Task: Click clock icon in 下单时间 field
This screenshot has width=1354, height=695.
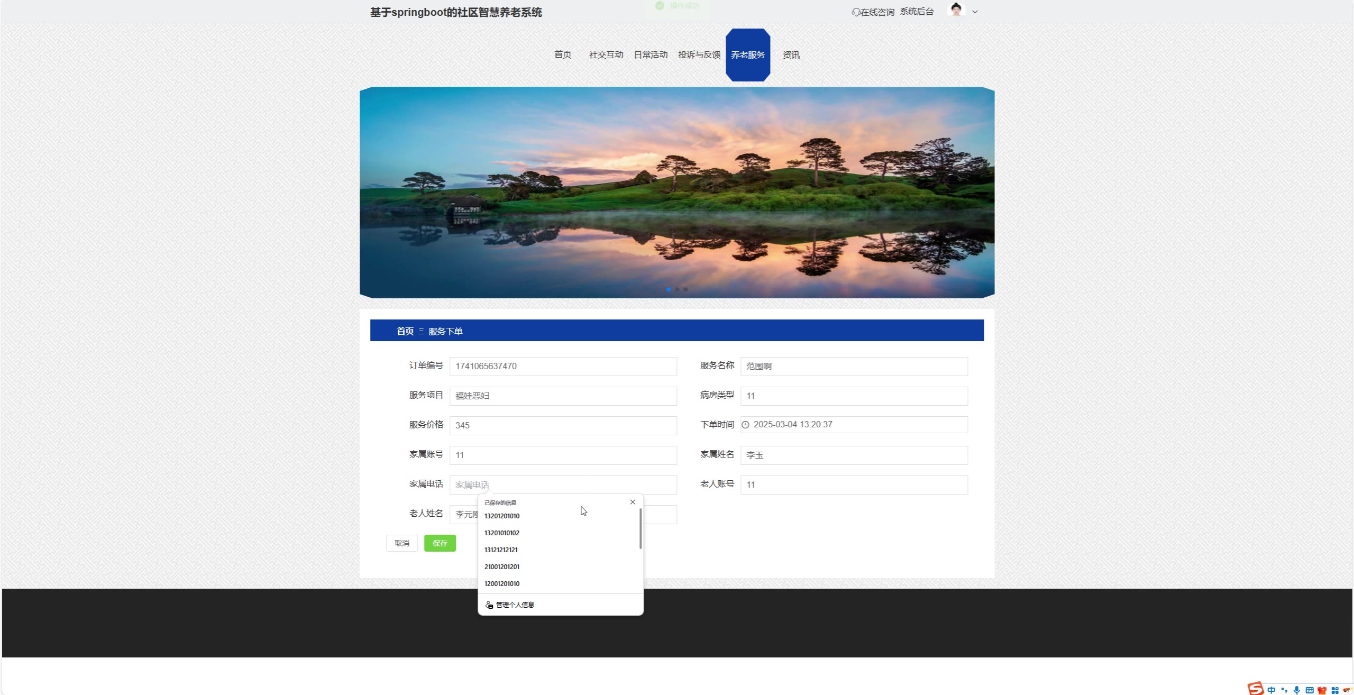Action: 745,425
